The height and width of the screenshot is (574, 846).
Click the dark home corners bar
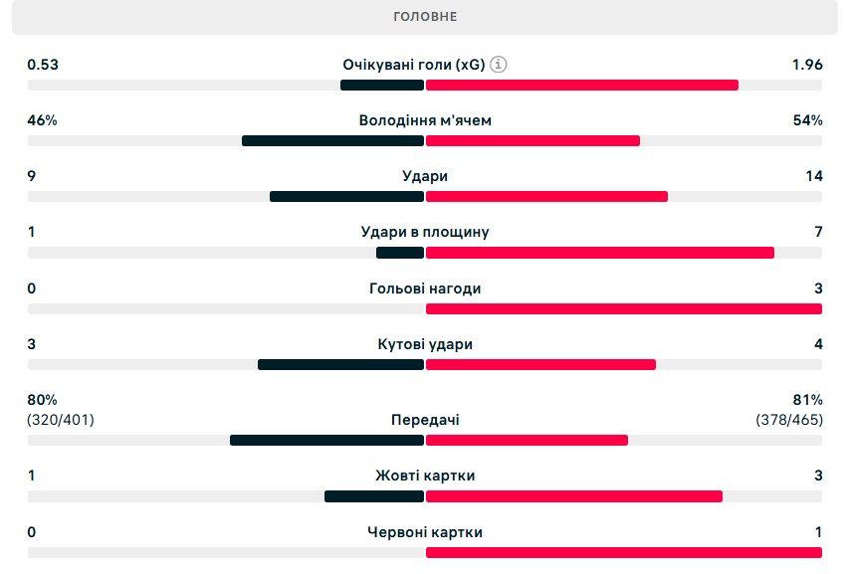340,364
